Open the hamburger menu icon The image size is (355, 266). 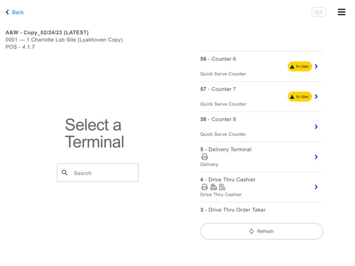342,12
